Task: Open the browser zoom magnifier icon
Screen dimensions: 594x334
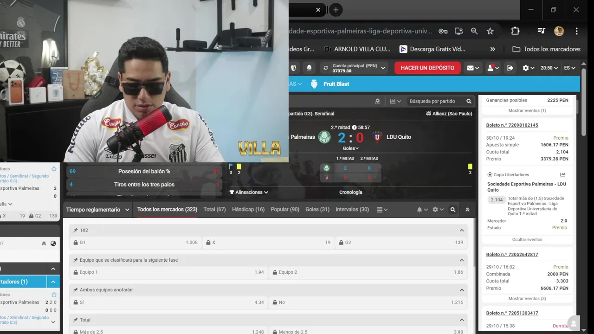Action: click(x=474, y=31)
